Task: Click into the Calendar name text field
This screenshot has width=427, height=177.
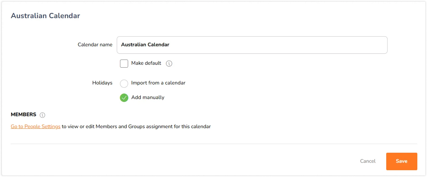Action: (252, 45)
